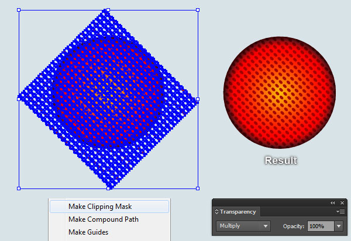Open the Opacity value dropdown arrow
The width and height of the screenshot is (351, 241).
[x=339, y=226]
